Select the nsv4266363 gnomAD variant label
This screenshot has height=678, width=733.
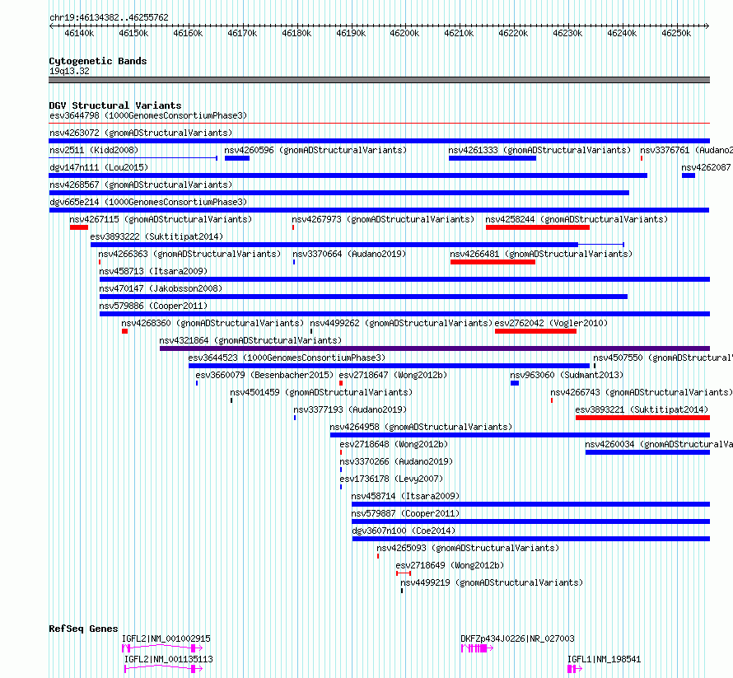point(189,254)
